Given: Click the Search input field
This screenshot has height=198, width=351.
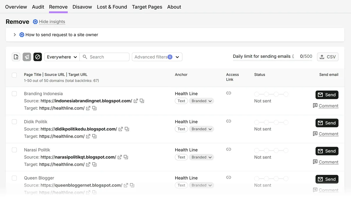Looking at the screenshot, I should 104,57.
